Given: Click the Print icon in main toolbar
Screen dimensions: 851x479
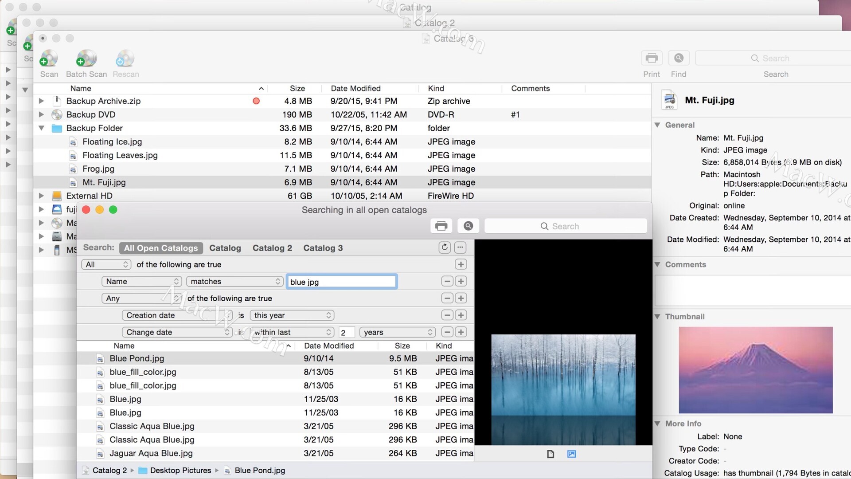Looking at the screenshot, I should coord(652,58).
